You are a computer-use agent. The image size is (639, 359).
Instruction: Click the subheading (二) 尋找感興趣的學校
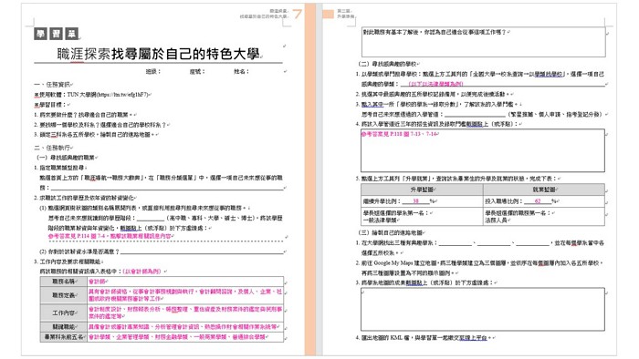pos(388,64)
